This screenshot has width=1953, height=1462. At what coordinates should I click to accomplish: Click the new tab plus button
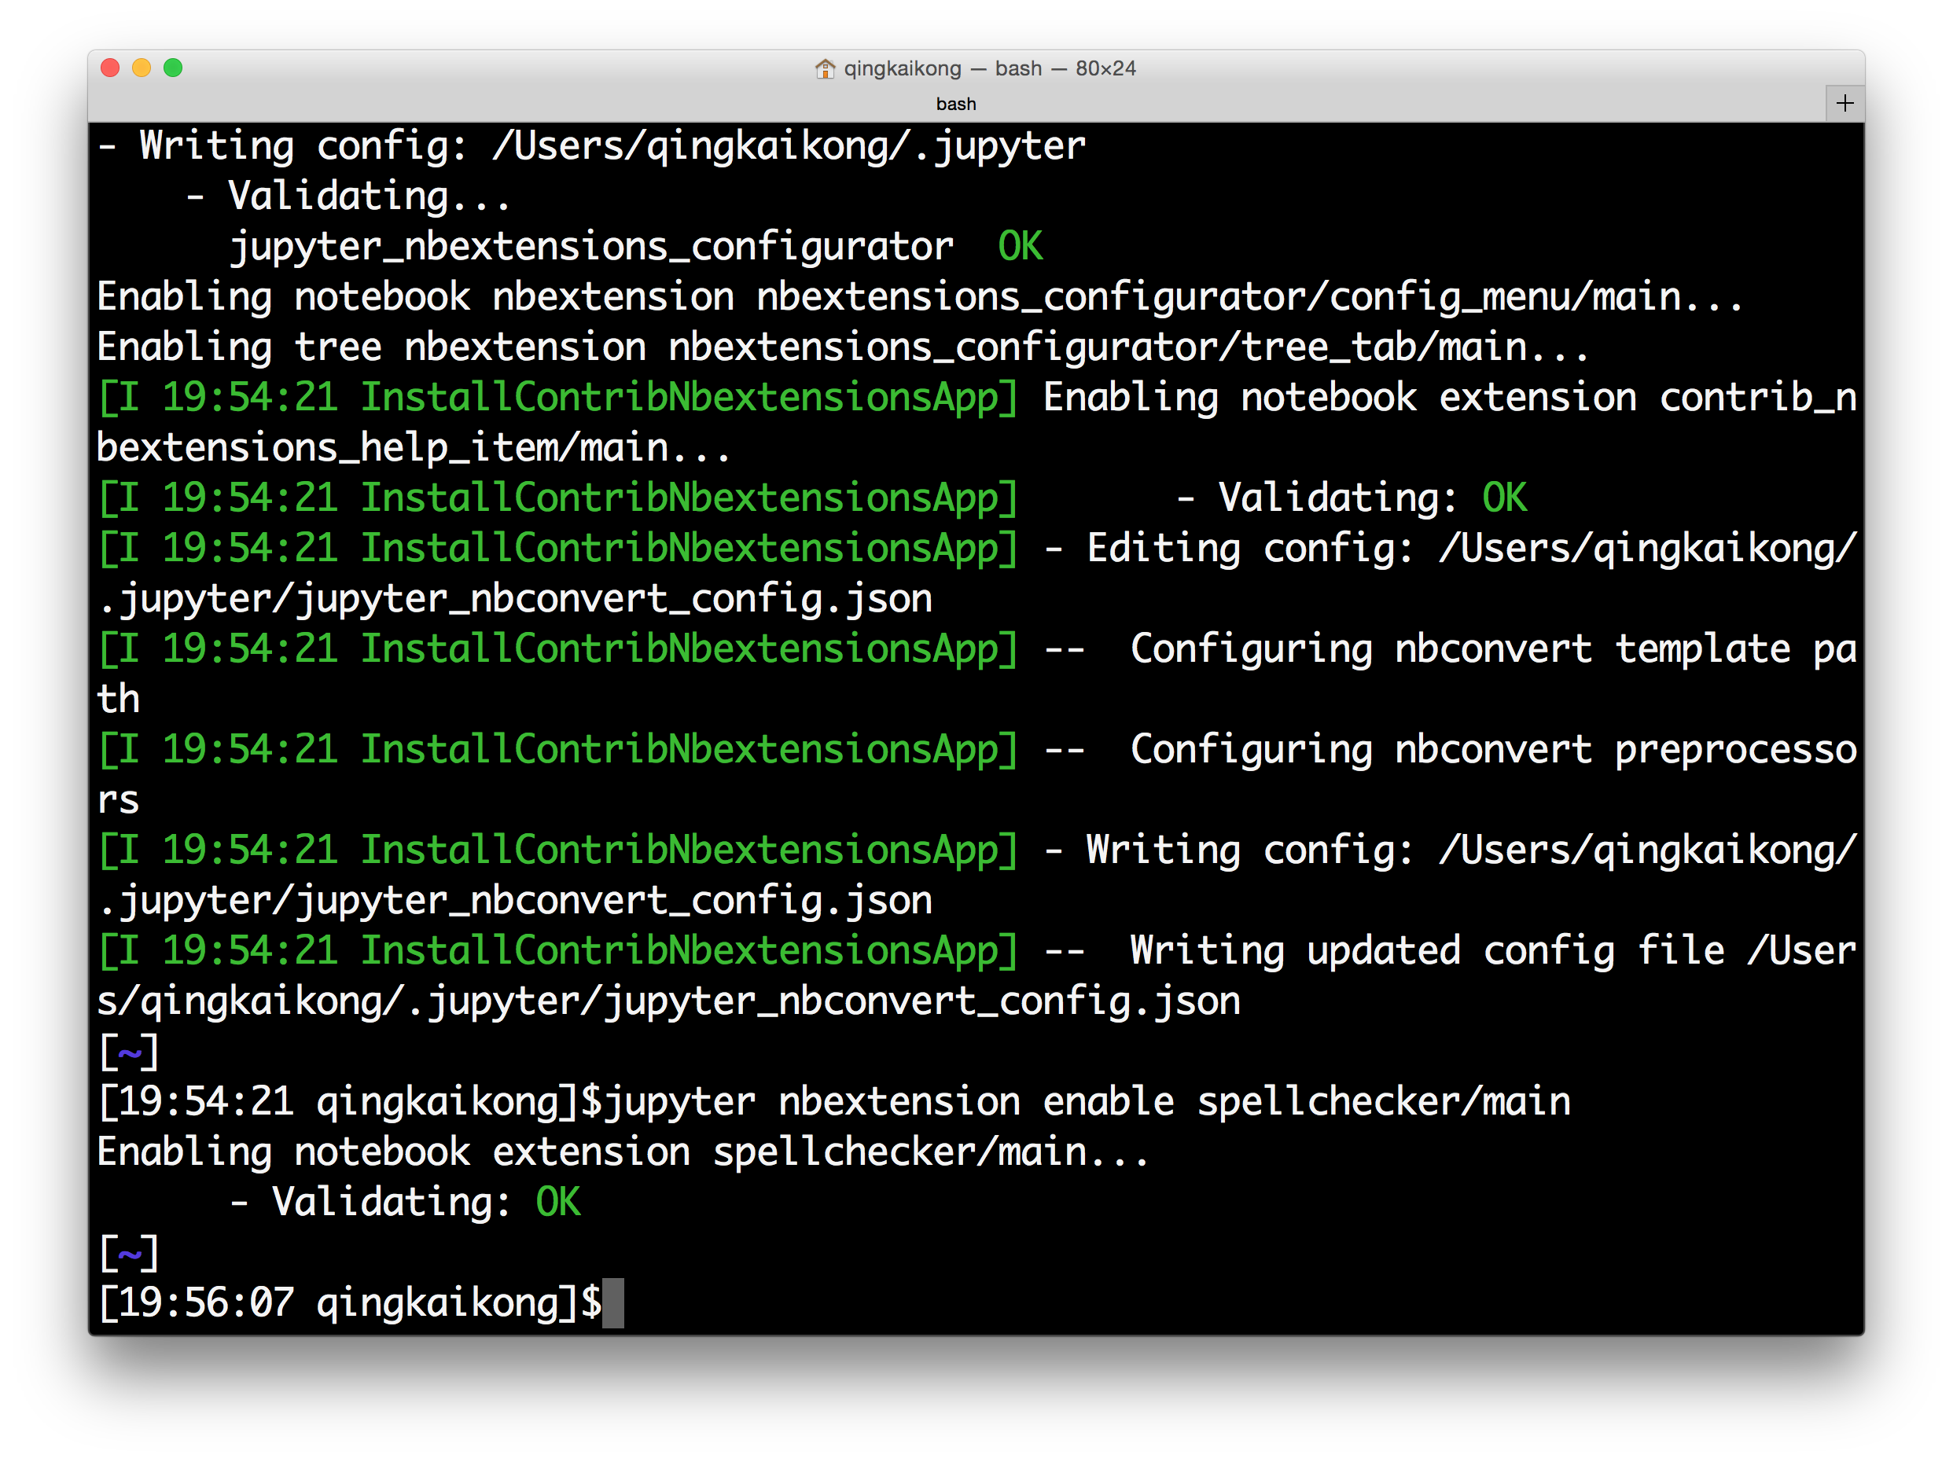(x=1845, y=103)
